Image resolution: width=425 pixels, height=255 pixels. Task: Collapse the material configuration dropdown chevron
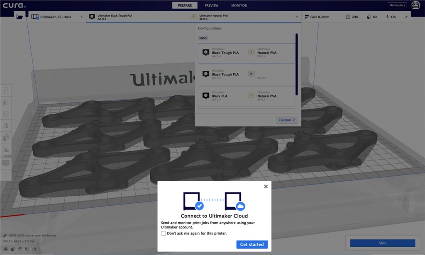[297, 17]
